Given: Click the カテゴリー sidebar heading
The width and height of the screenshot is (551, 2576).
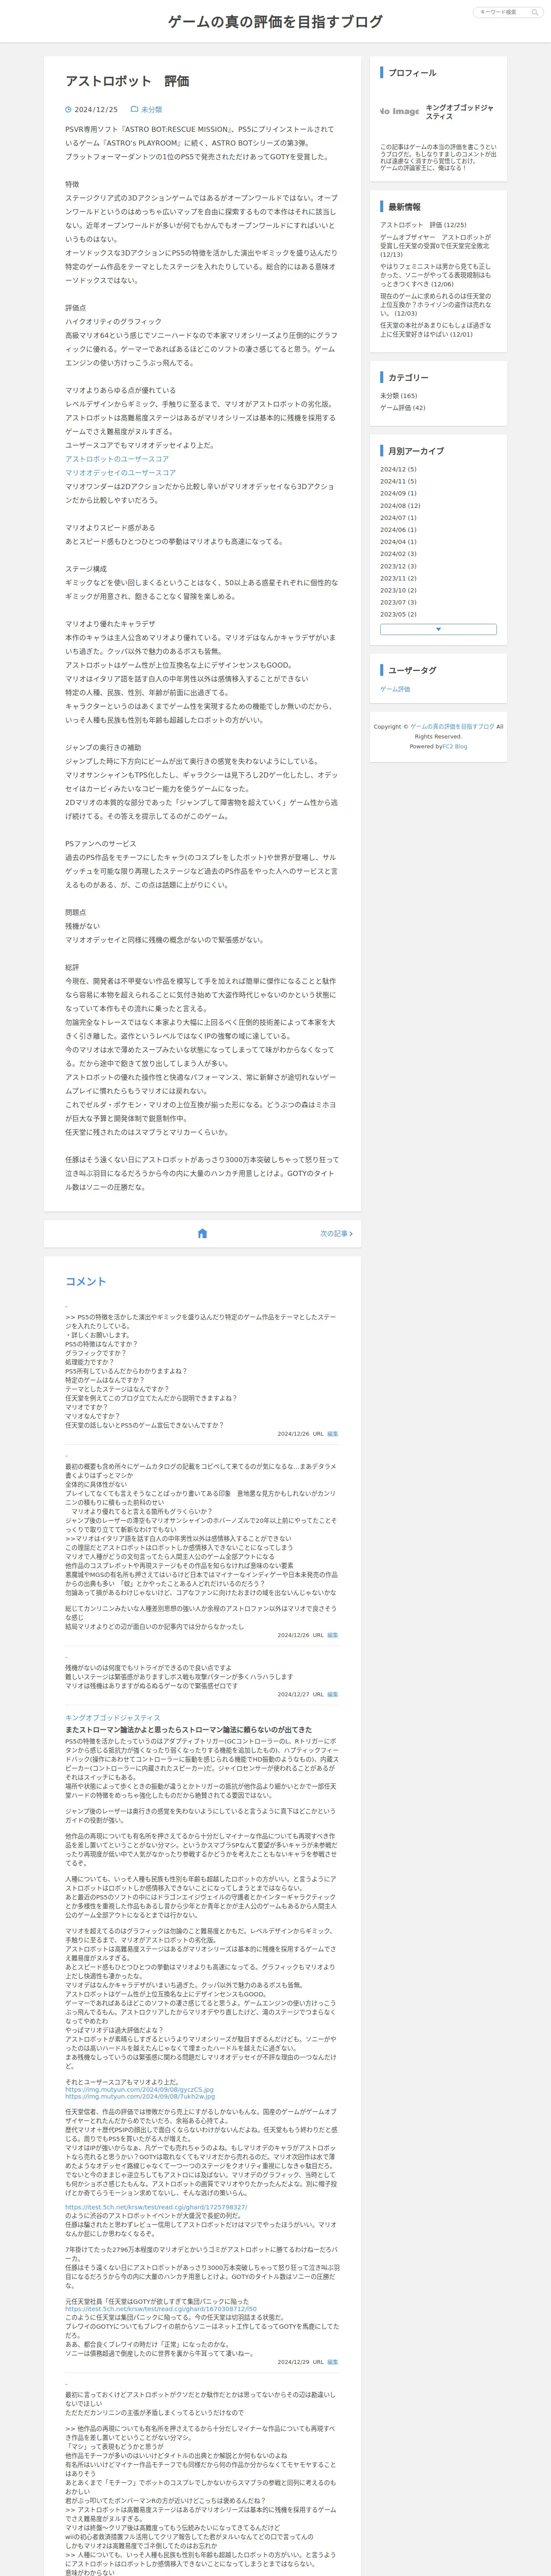Looking at the screenshot, I should (x=408, y=377).
